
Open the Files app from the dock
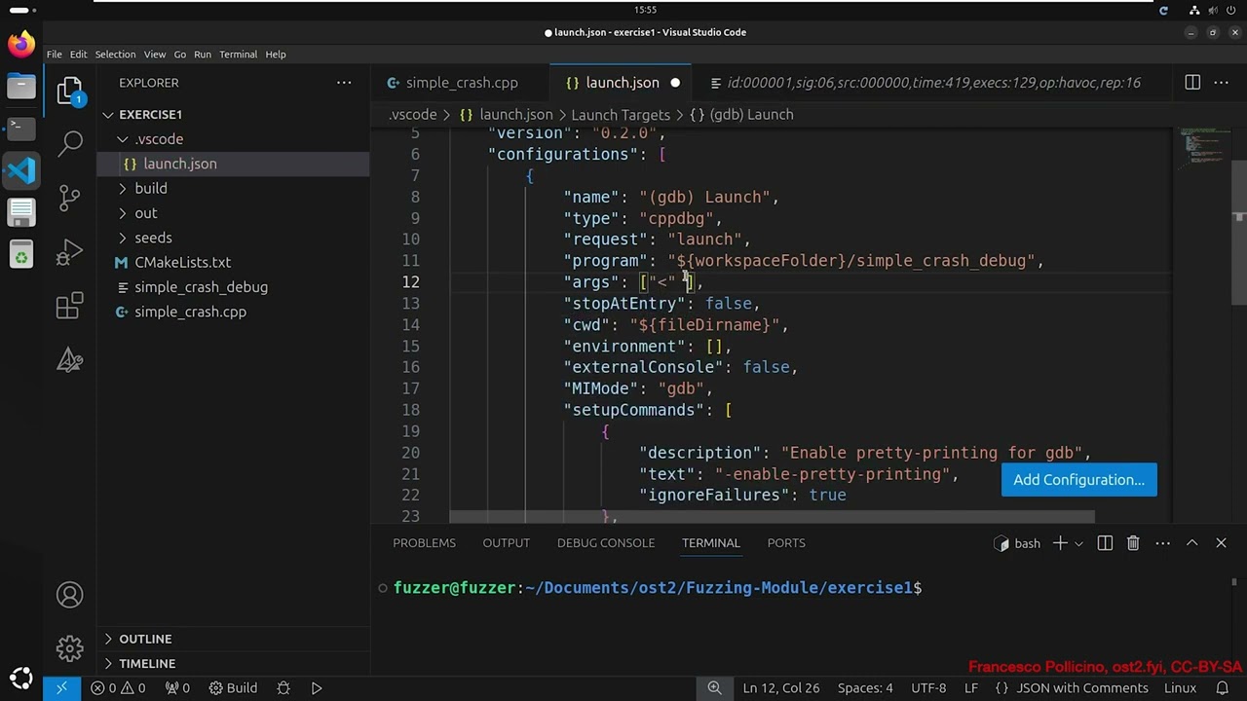click(x=20, y=87)
